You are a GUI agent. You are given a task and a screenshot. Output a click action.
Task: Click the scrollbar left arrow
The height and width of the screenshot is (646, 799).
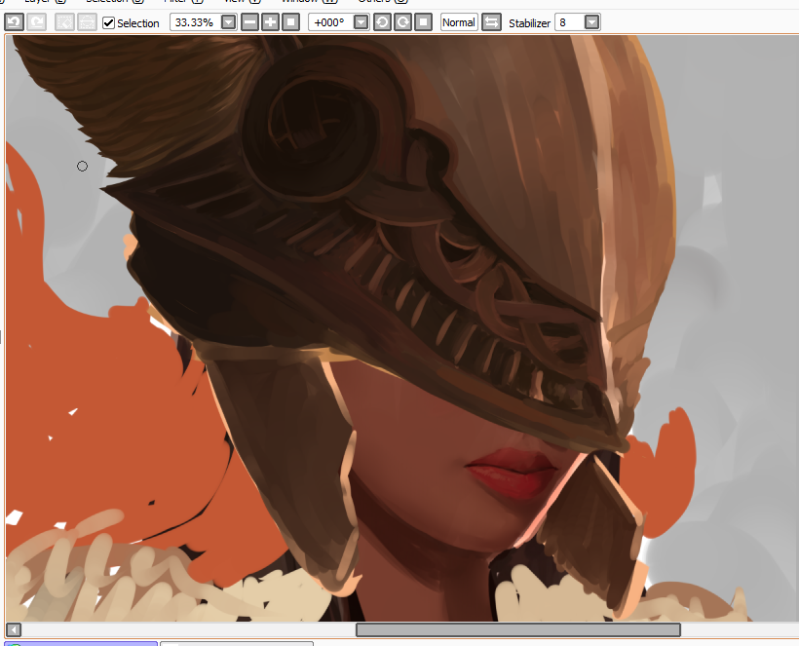coord(14,630)
